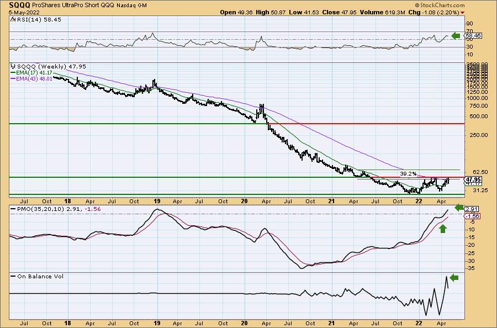
Task: Click year 21 on the bottom time axis
Action: [x=331, y=323]
